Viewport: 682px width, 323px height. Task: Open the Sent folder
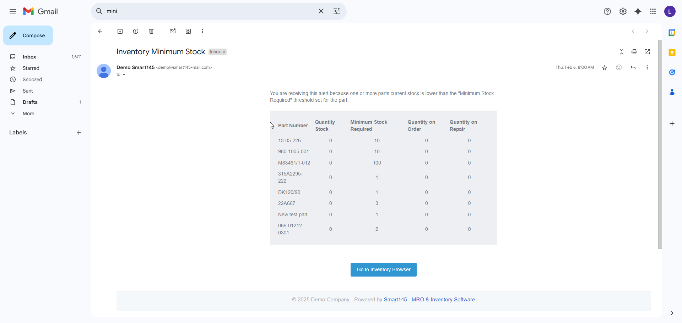(28, 91)
